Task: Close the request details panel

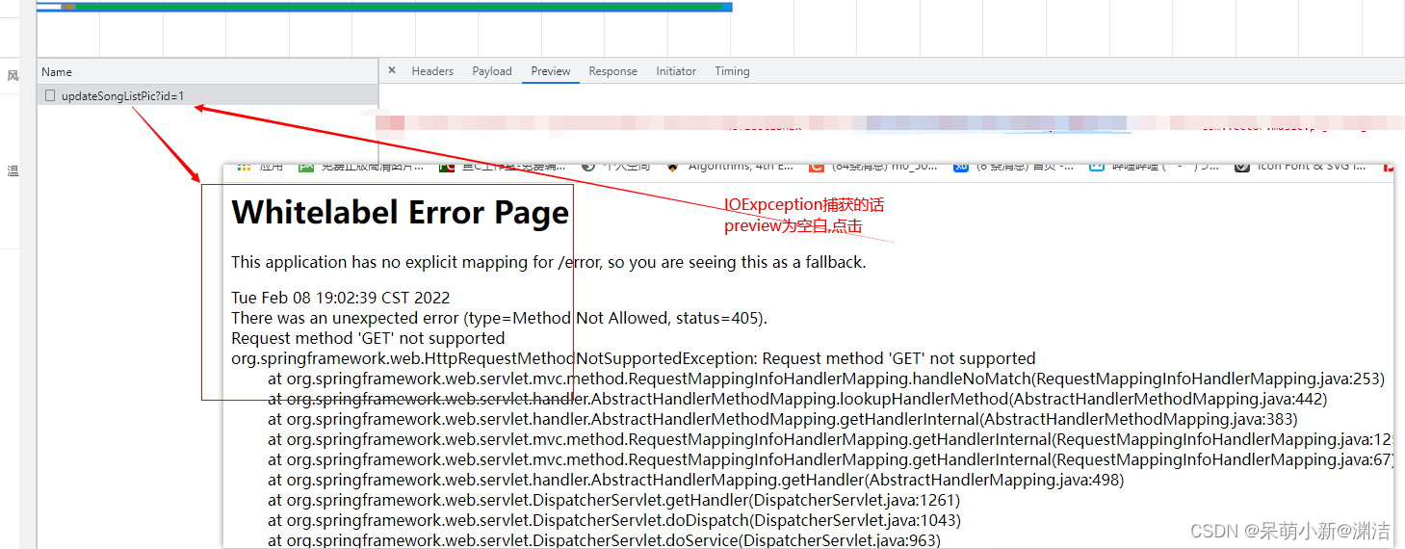Action: pyautogui.click(x=392, y=70)
